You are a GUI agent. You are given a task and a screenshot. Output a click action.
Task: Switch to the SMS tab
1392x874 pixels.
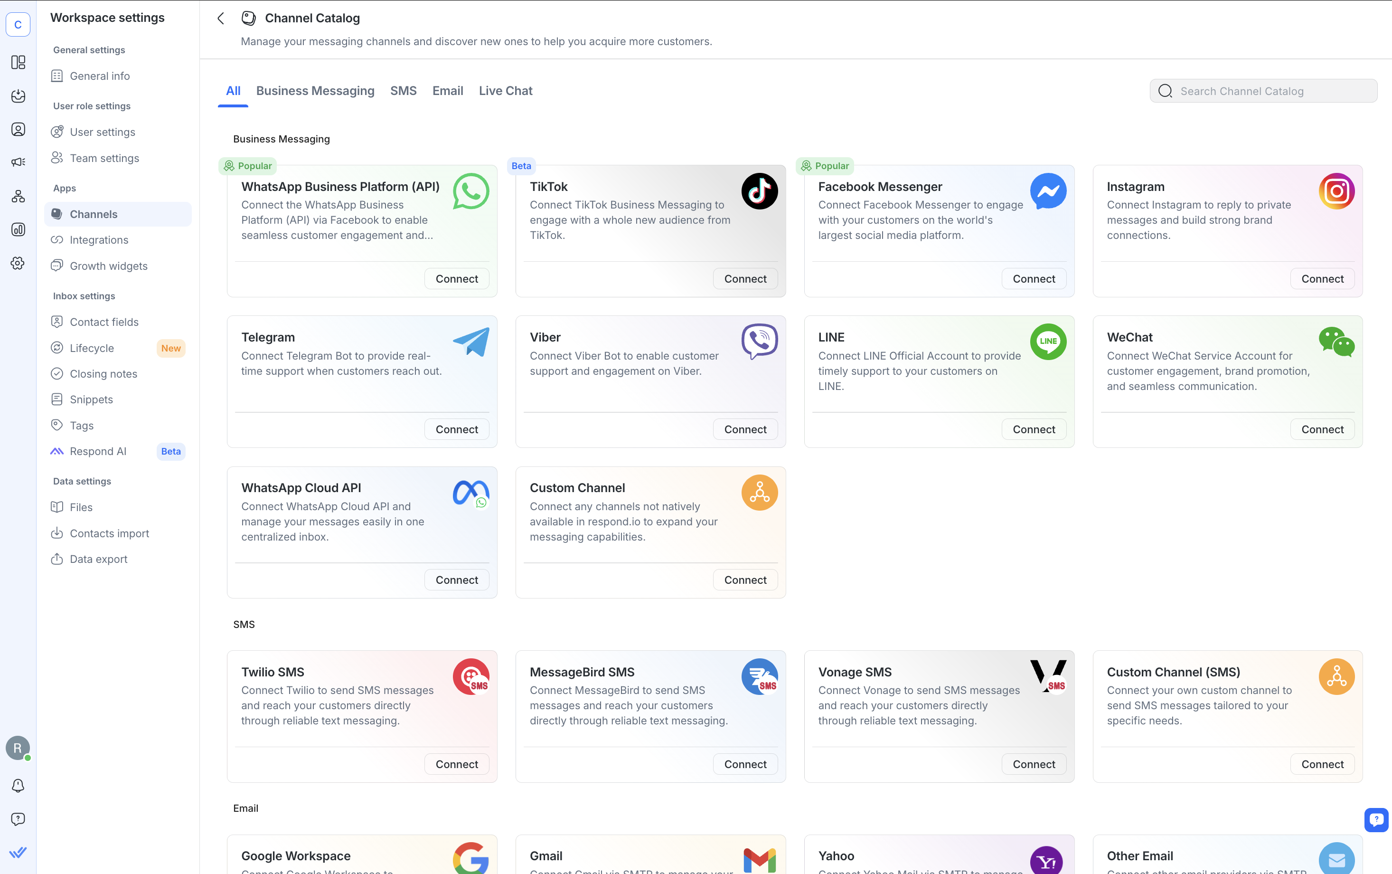click(x=403, y=91)
